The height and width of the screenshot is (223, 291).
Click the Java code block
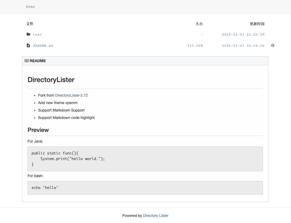(145, 159)
